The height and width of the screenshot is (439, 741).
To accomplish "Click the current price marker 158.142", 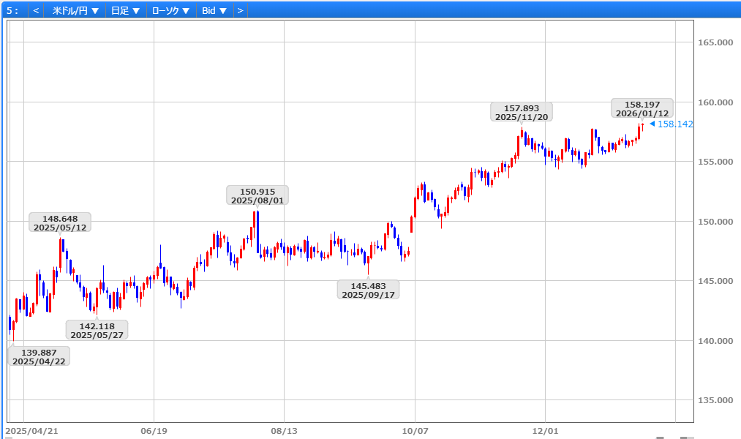I will [x=674, y=124].
